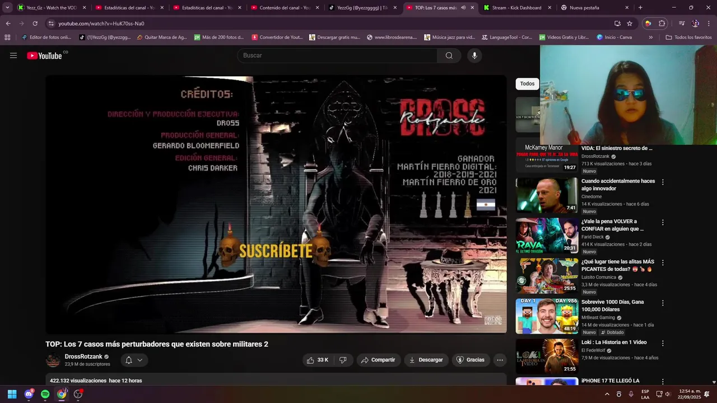Show hidden system tray icons
This screenshot has width=717, height=403.
point(607,394)
